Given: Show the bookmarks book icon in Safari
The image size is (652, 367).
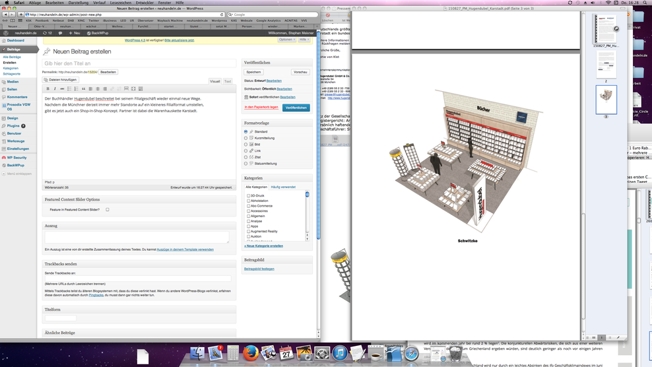Looking at the screenshot, I should coord(13,20).
